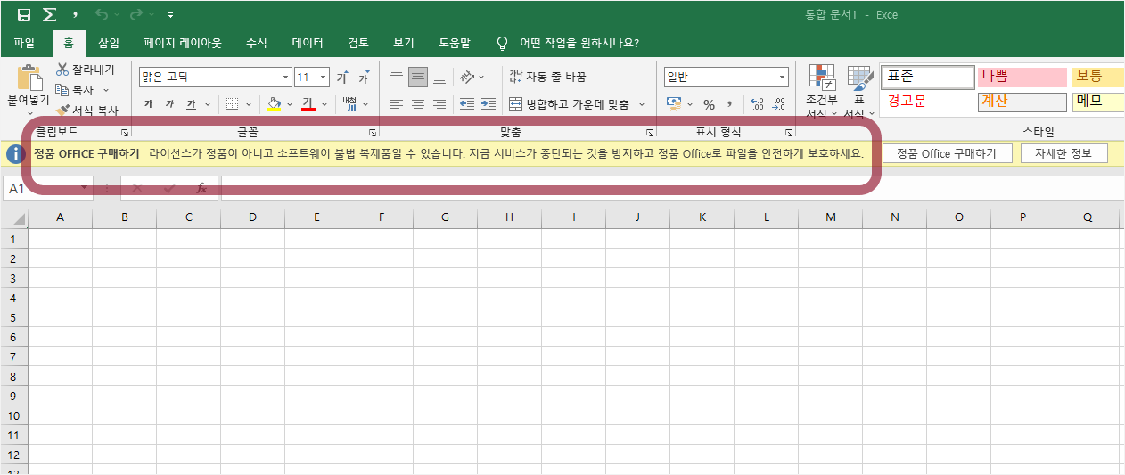This screenshot has width=1125, height=475.
Task: Click the decrease decimal places icon
Action: click(x=780, y=104)
